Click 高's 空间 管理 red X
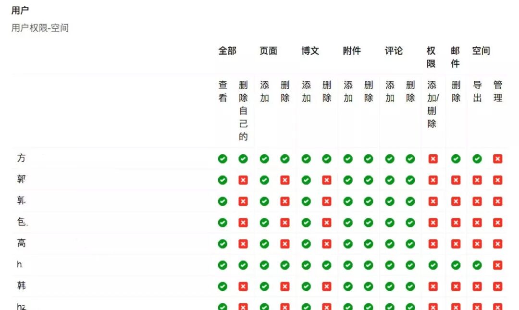 (497, 244)
